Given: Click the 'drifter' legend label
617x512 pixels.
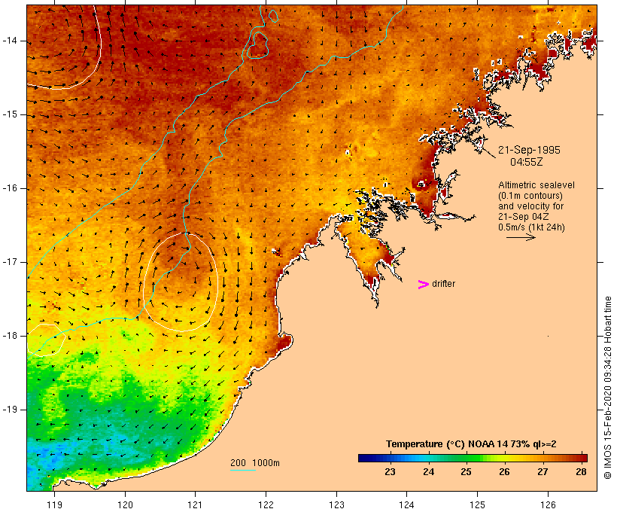Looking at the screenshot, I should [443, 284].
